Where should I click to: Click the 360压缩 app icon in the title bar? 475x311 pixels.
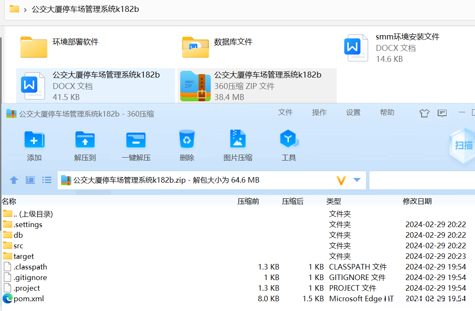(x=11, y=114)
